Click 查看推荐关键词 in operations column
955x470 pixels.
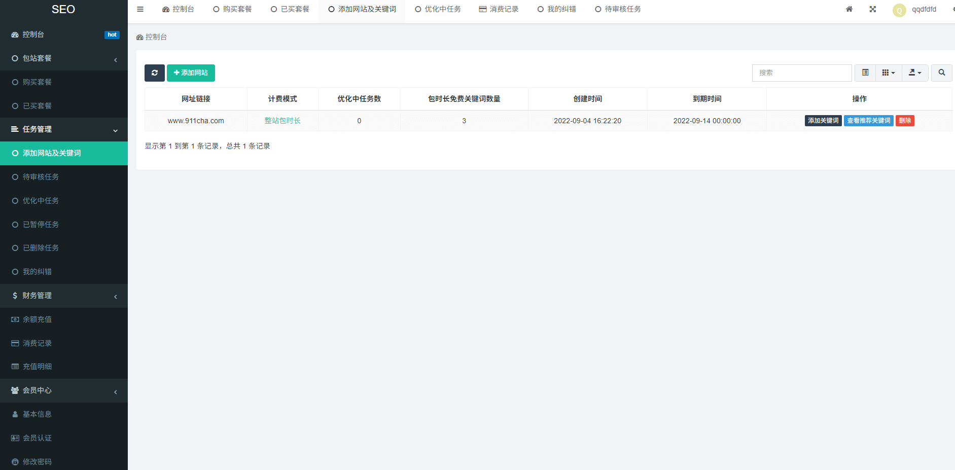point(868,121)
